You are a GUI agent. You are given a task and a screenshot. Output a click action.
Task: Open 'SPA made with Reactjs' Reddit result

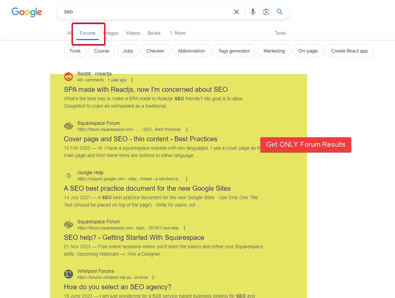(x=146, y=89)
